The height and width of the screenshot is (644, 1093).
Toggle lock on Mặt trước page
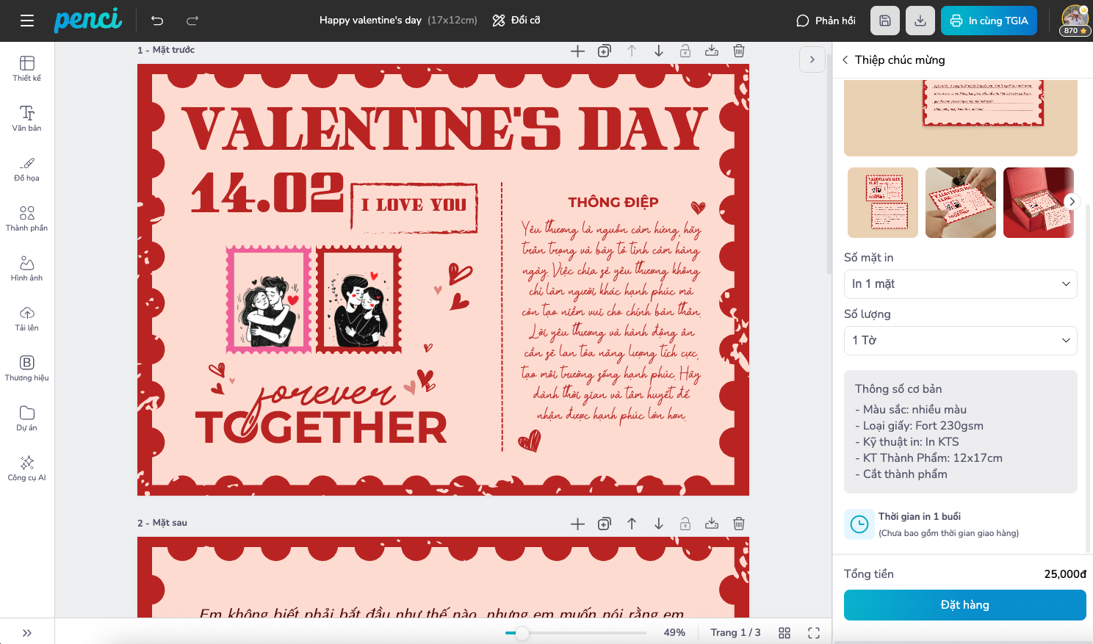685,51
